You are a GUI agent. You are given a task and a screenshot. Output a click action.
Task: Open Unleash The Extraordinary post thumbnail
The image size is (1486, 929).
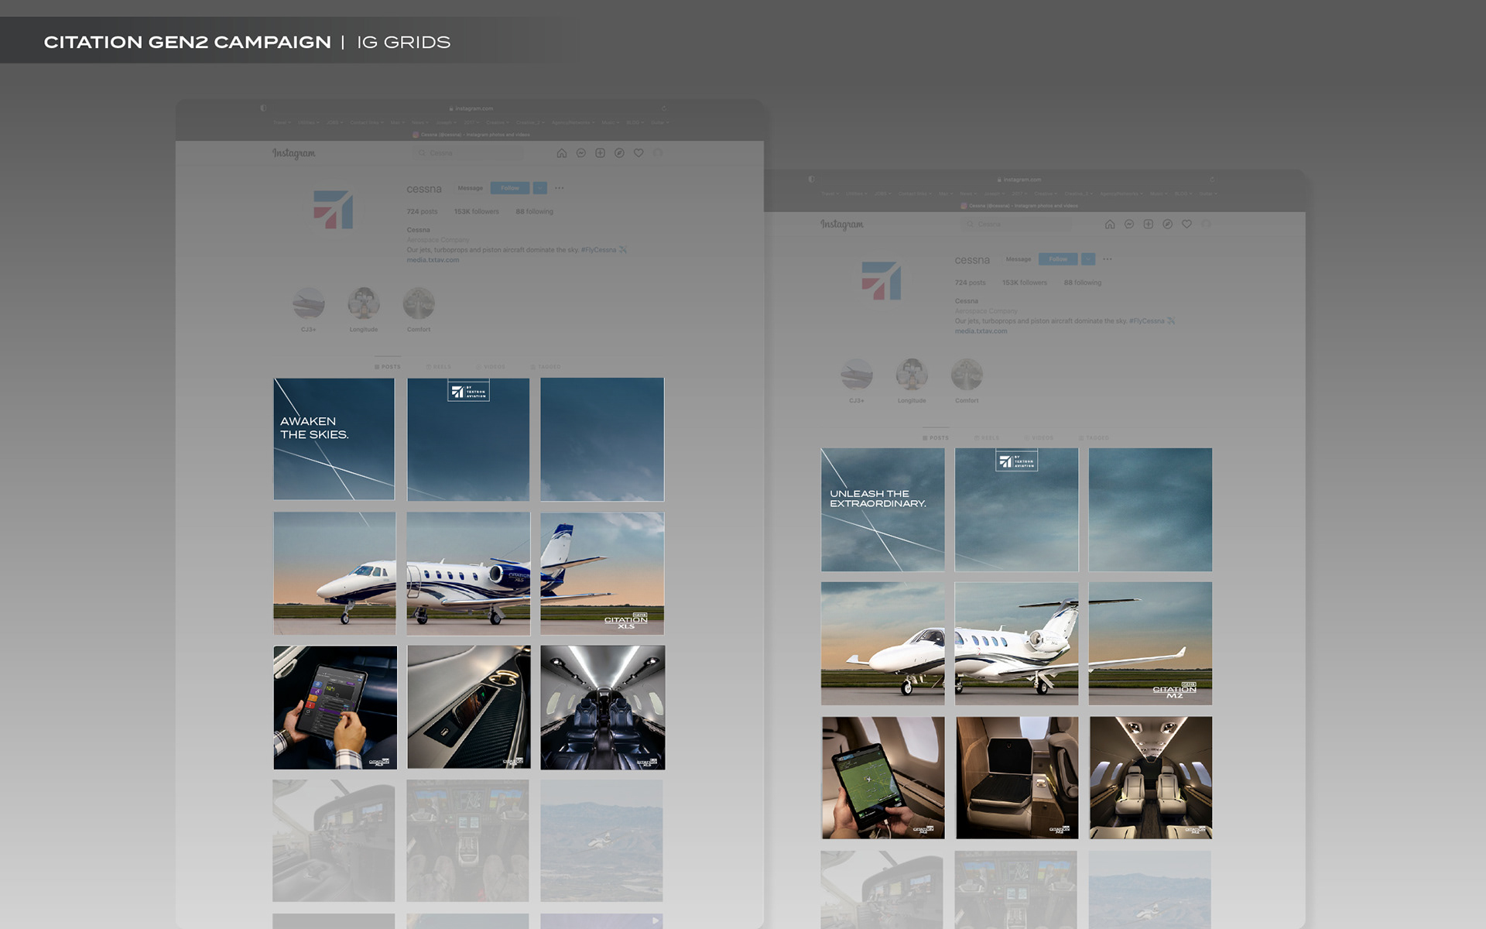pyautogui.click(x=882, y=509)
